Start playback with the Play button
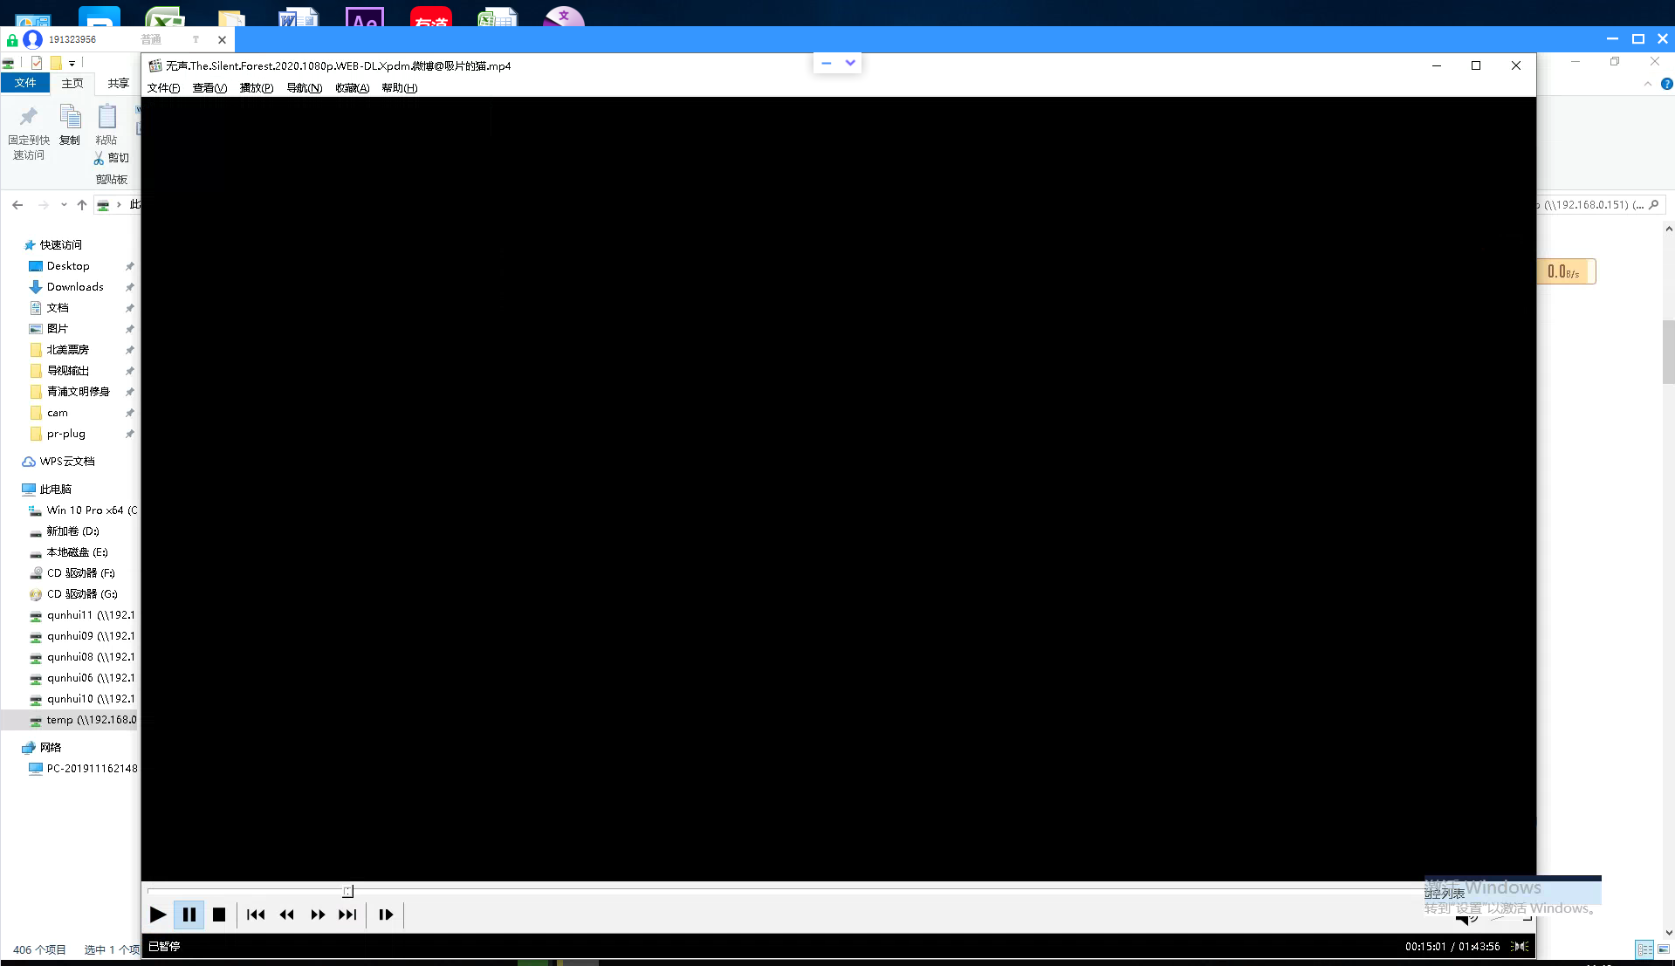The image size is (1675, 966). pyautogui.click(x=158, y=915)
